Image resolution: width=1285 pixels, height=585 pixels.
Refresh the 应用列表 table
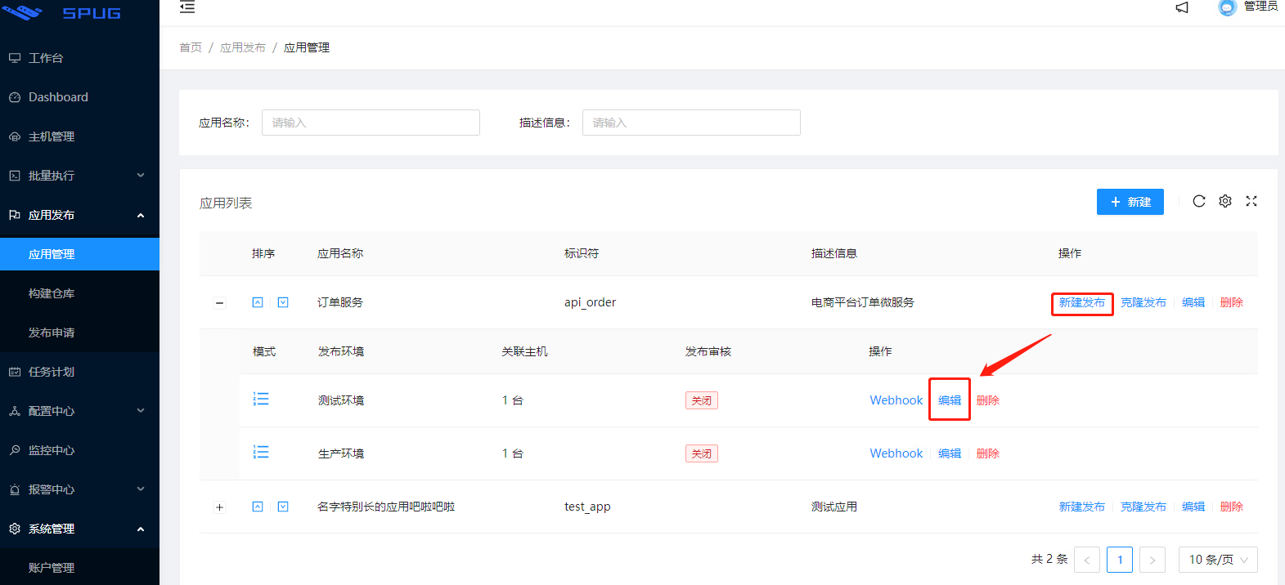[x=1199, y=201]
